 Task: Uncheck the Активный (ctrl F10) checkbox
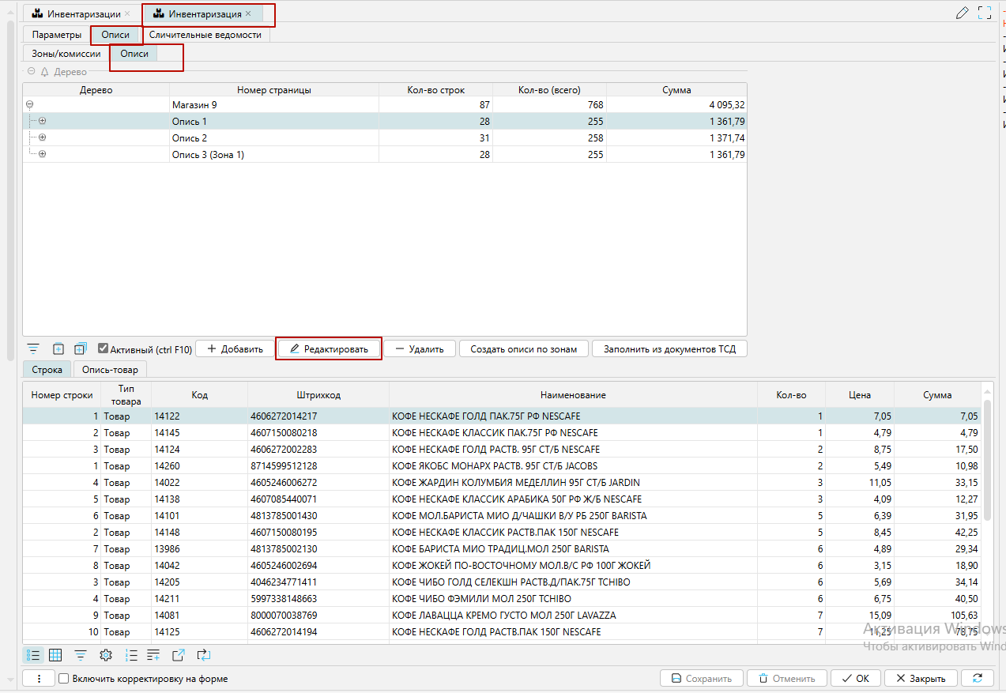coord(103,348)
